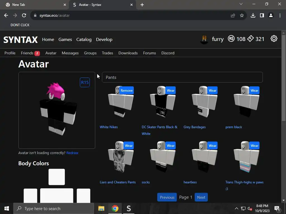Reload the page with refresh icon

[24, 16]
